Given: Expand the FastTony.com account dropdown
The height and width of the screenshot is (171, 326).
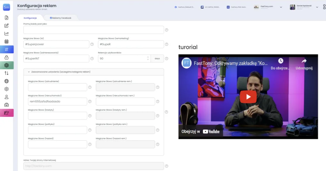Looking at the screenshot, I should click(x=281, y=7).
